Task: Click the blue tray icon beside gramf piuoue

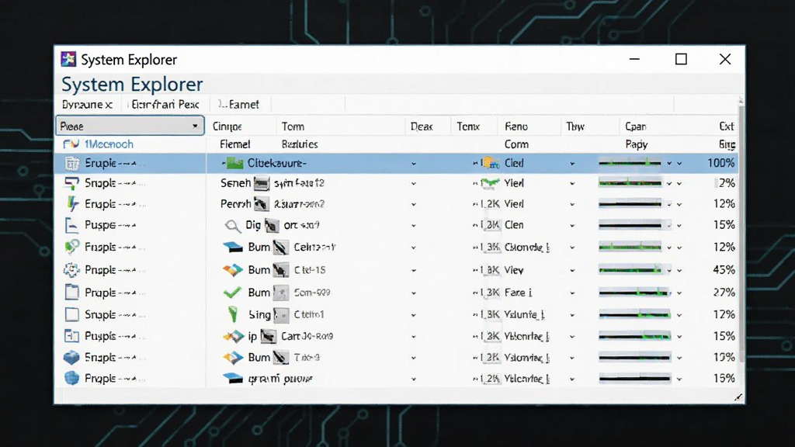Action: point(233,379)
